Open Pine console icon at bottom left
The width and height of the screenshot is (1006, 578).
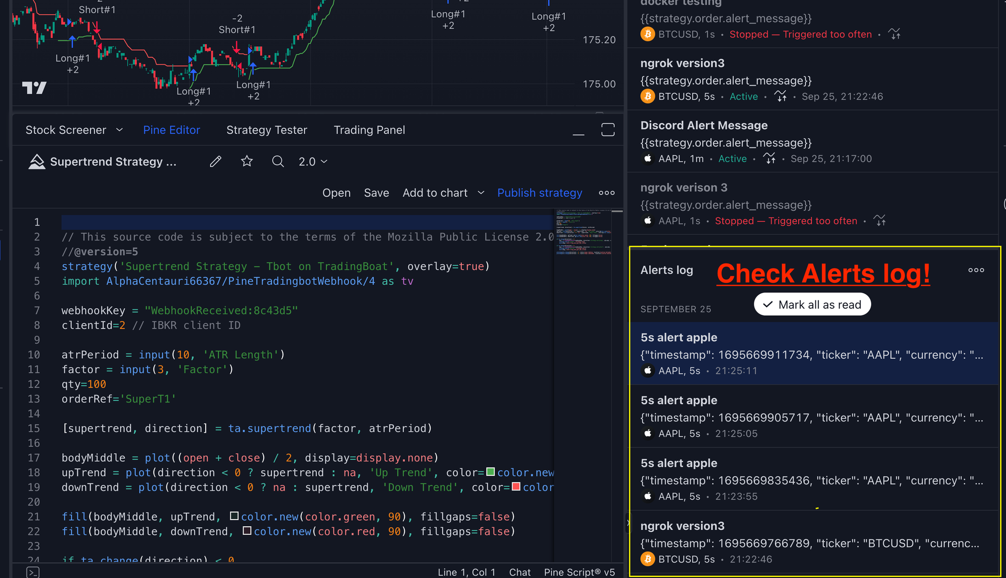click(x=33, y=572)
